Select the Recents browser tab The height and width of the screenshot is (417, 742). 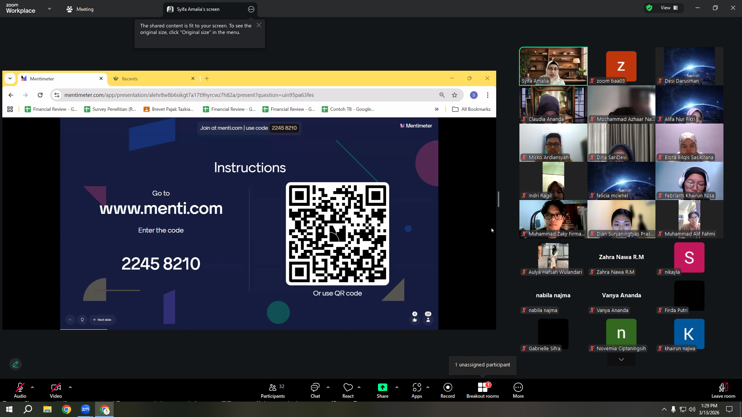[x=153, y=79]
